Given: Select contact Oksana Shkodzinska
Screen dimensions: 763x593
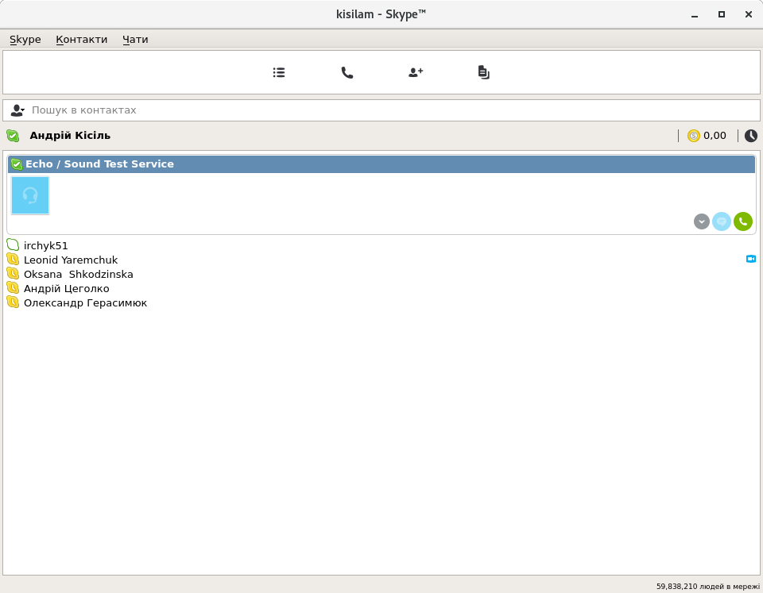Looking at the screenshot, I should pyautogui.click(x=78, y=274).
